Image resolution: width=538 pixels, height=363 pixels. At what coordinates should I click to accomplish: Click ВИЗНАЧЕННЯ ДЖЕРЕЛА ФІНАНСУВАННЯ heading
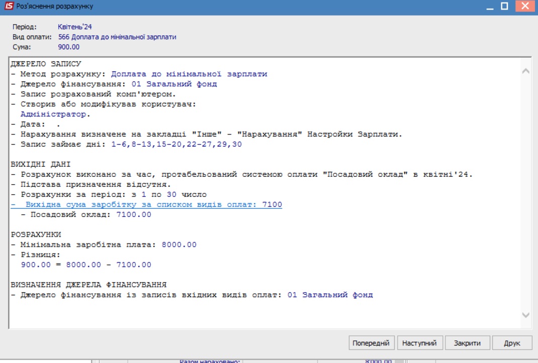point(88,285)
